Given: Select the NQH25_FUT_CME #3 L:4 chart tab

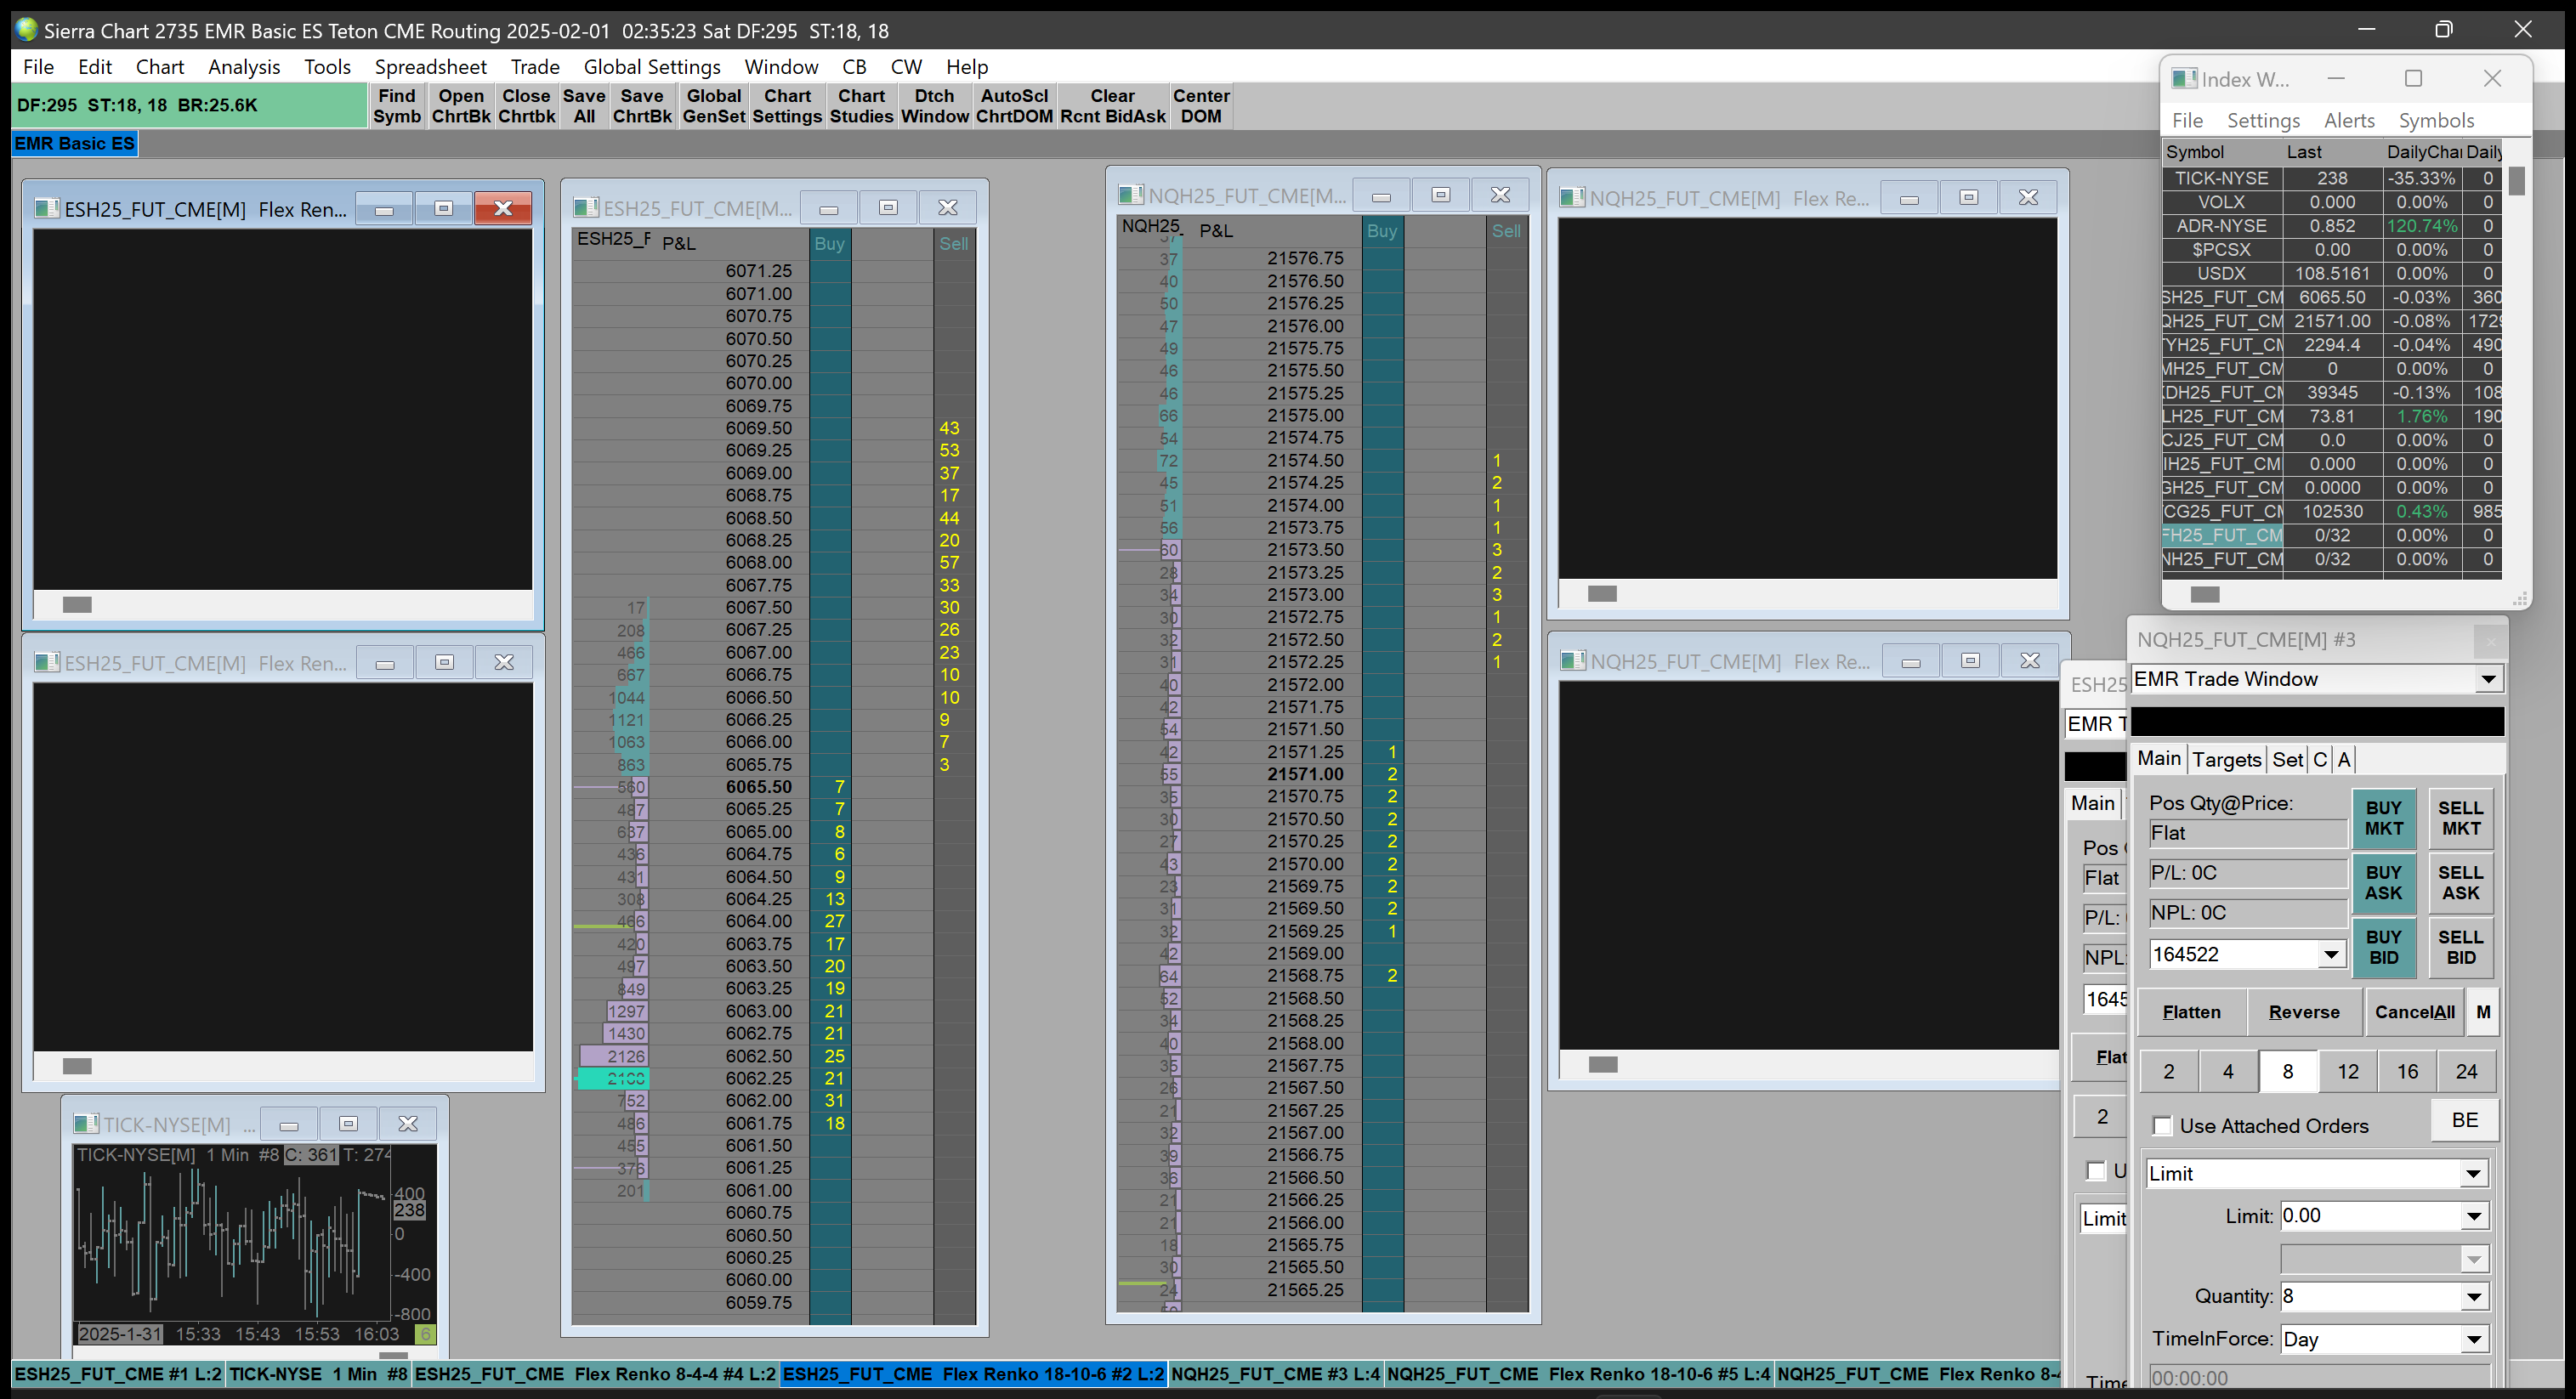Looking at the screenshot, I should coord(1275,1375).
